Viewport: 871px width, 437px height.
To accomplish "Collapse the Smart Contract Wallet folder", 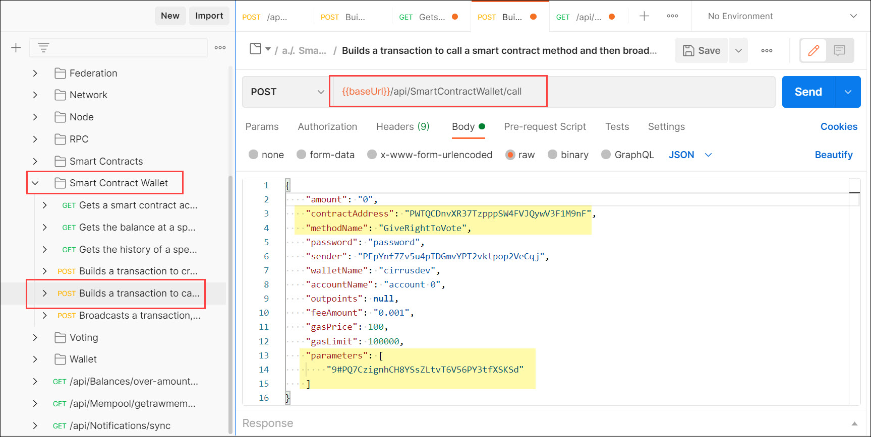I will 35,183.
